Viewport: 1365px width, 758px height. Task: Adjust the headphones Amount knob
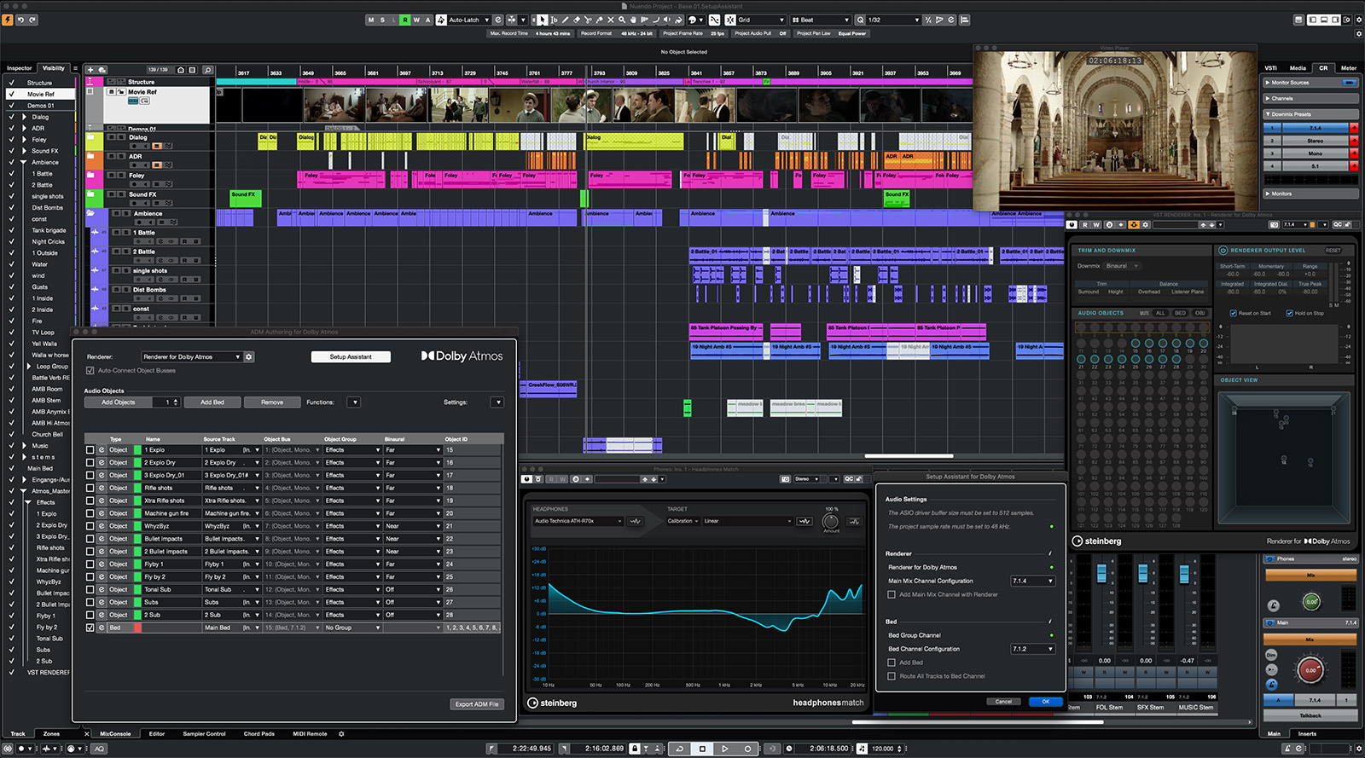click(x=830, y=521)
